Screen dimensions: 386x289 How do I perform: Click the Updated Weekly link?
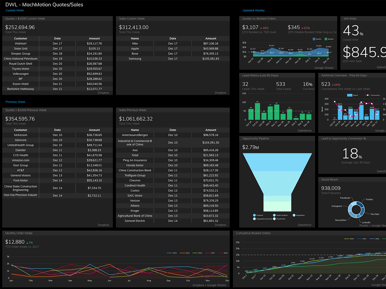pyautogui.click(x=253, y=11)
